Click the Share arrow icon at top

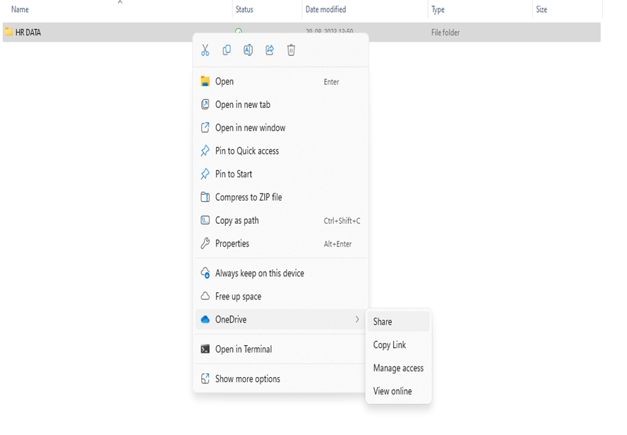point(270,50)
